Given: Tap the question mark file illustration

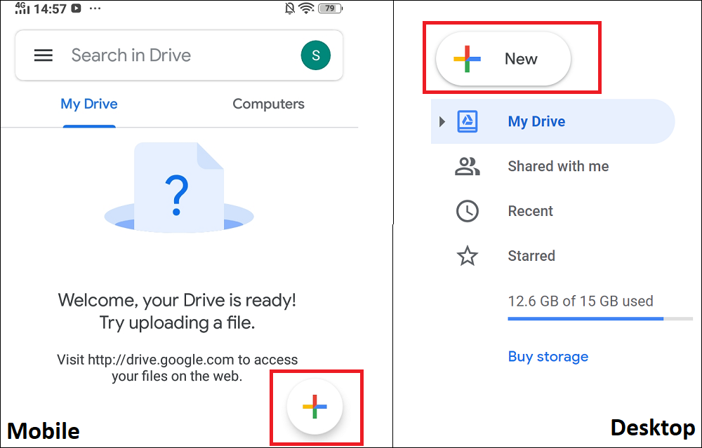Looking at the screenshot, I should point(178,187).
